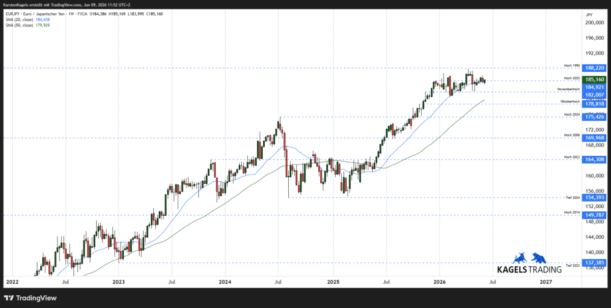Image resolution: width=611 pixels, height=308 pixels.
Task: Click the 169,968 price label
Action: 595,137
